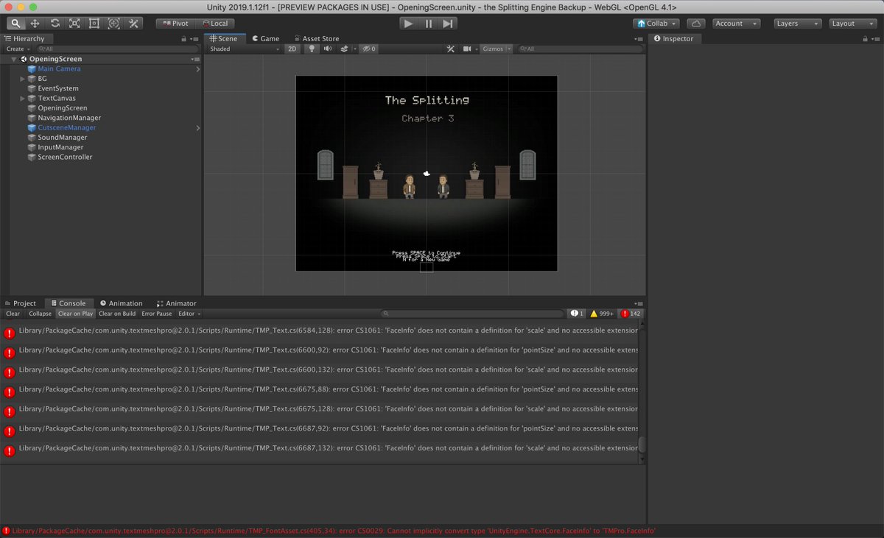Screen dimensions: 884x538
Task: Toggle warnings filter showing 999+
Action: [602, 314]
